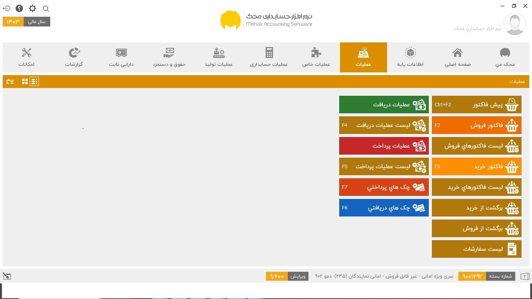Screen dimensions: 532x299
Task: Open the search magnifier icon
Action: tap(46, 8)
